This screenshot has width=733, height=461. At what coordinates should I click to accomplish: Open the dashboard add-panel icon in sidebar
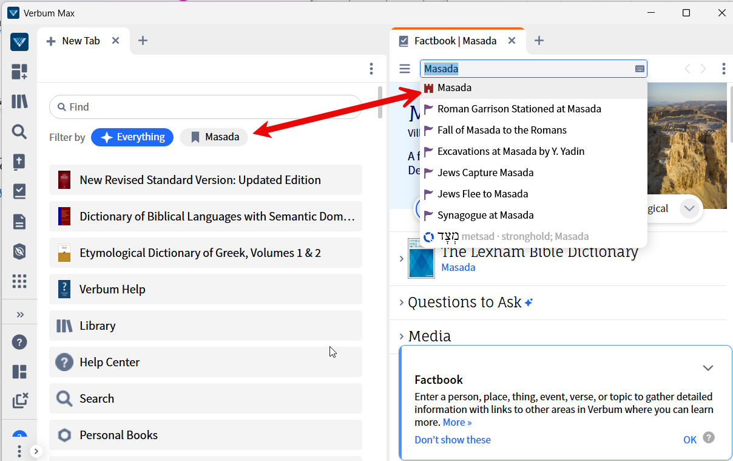19,72
